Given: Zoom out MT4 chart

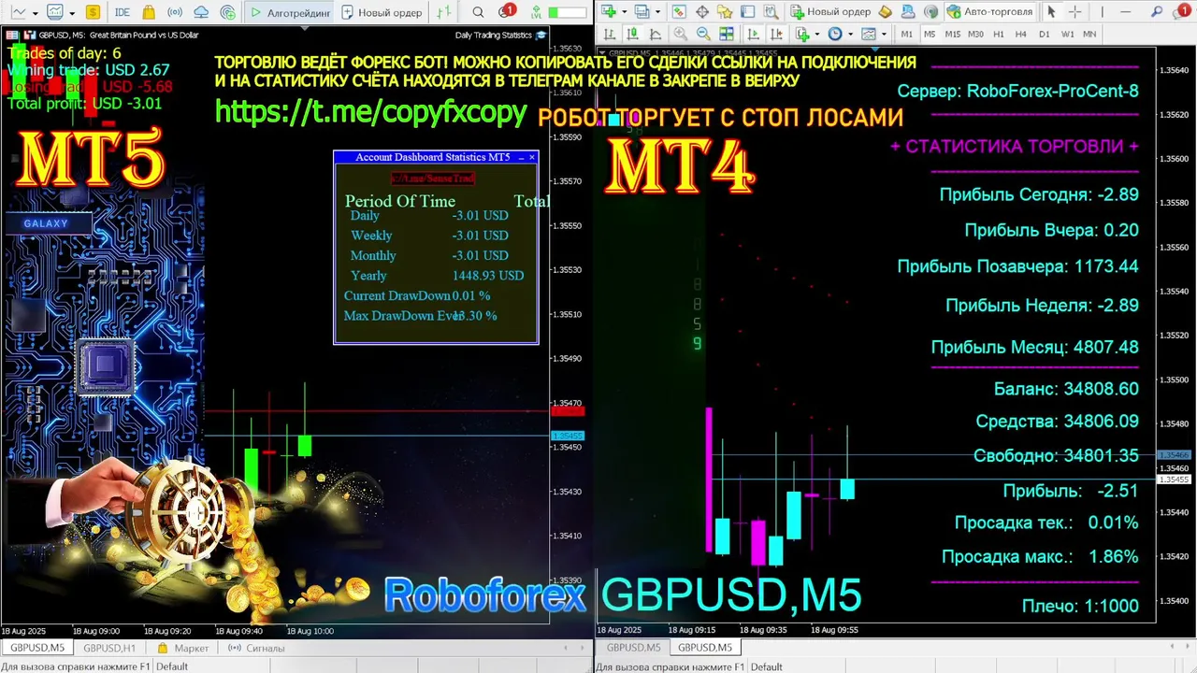Looking at the screenshot, I should click(703, 34).
